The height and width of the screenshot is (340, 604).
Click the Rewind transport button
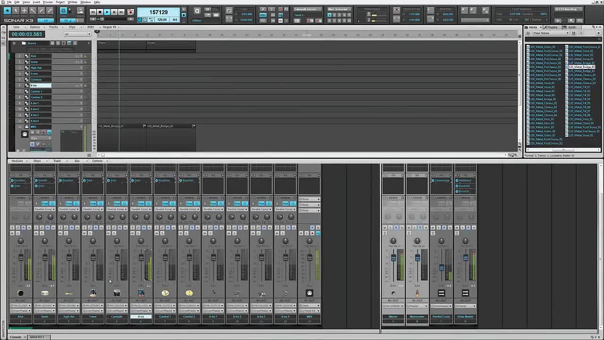point(92,12)
